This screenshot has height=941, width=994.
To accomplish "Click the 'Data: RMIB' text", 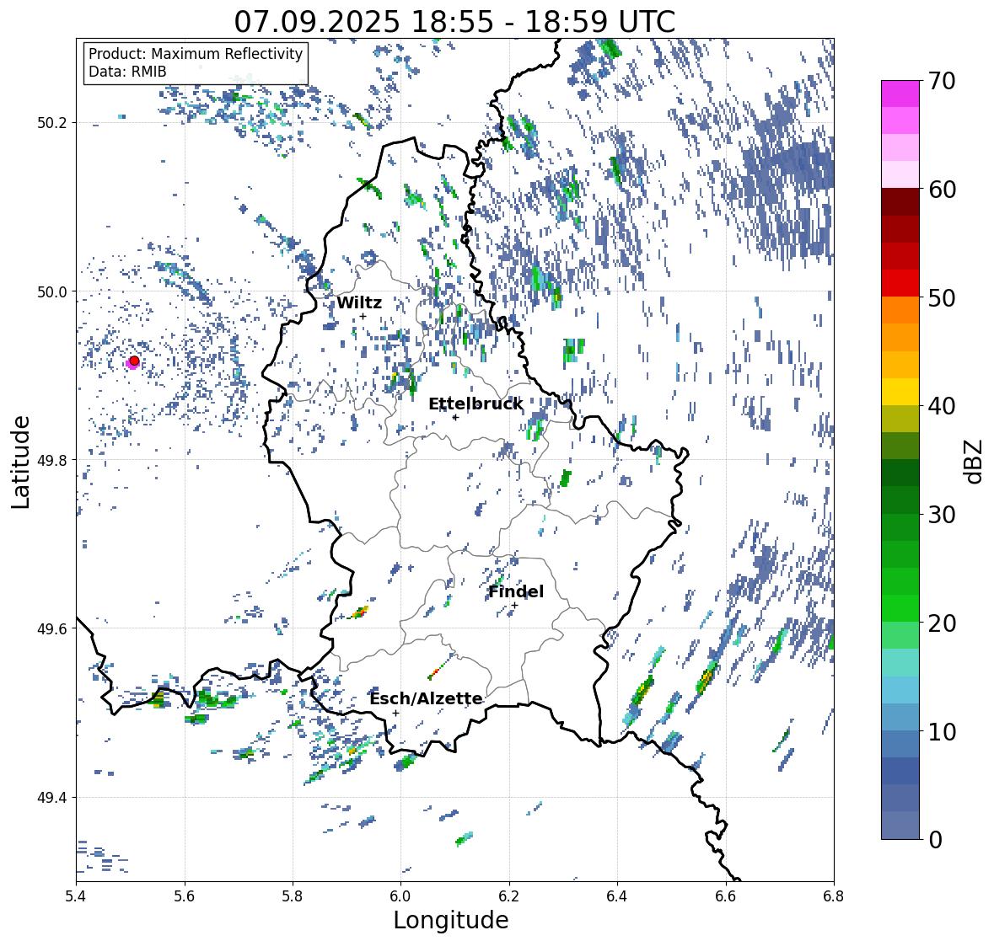I will click(x=127, y=72).
